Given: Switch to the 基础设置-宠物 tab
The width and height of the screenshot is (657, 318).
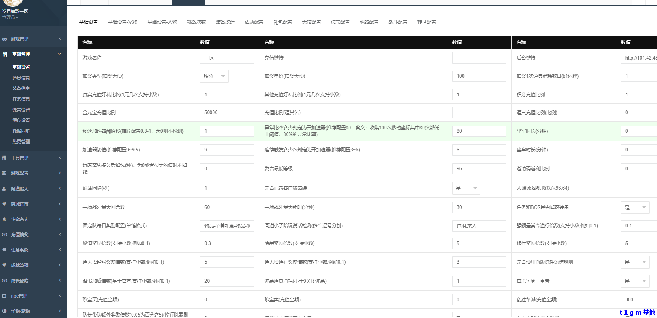Looking at the screenshot, I should (x=122, y=22).
